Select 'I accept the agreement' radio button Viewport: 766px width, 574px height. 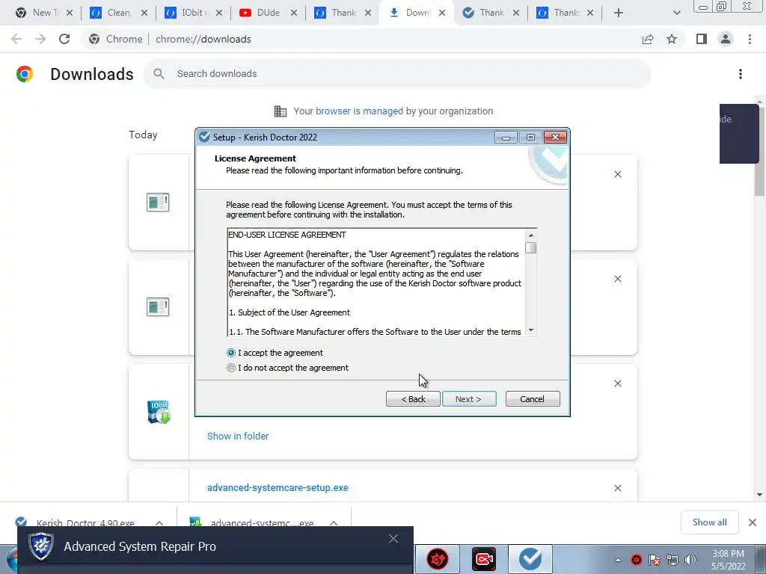[x=231, y=353]
